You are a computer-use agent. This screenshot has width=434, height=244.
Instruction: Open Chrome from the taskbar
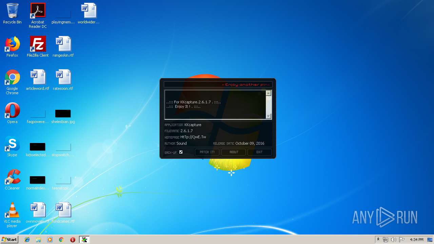coord(61,240)
